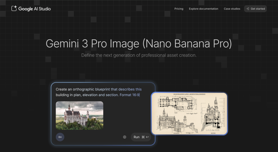
Task: Click the prompt text starting with 'Create an orthographic'
Action: (x=86, y=89)
